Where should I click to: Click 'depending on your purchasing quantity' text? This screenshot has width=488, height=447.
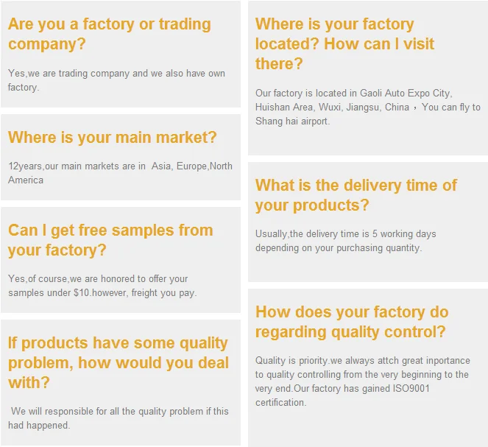[x=339, y=248]
